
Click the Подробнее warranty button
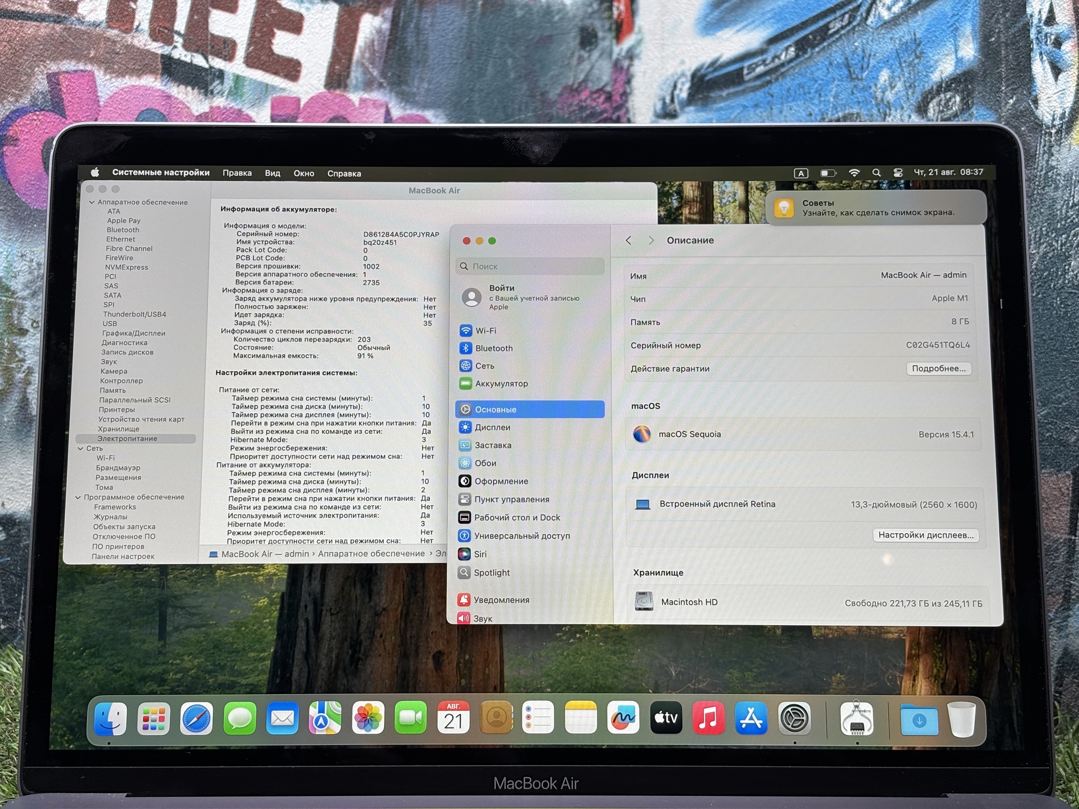[938, 369]
